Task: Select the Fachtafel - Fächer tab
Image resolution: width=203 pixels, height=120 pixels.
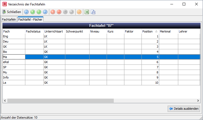Action: [30, 19]
